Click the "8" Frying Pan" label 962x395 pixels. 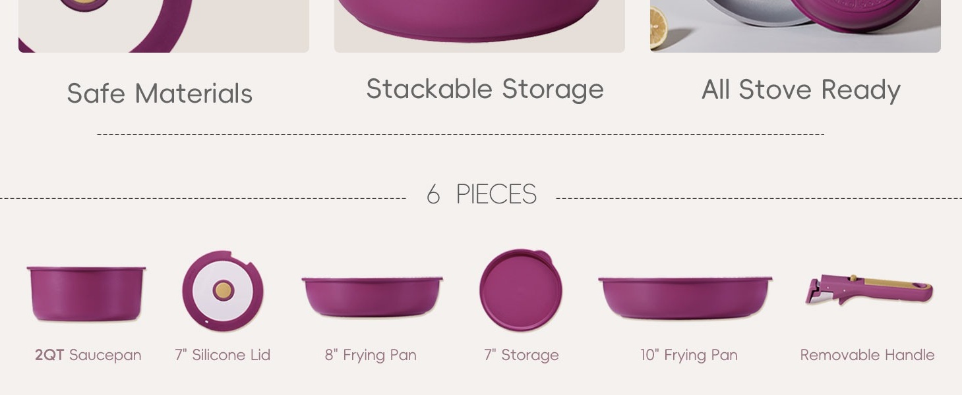click(371, 355)
